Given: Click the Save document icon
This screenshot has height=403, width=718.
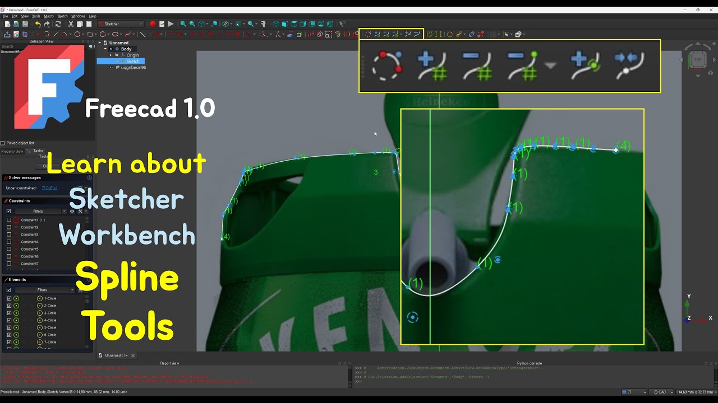Looking at the screenshot, I should (25, 24).
